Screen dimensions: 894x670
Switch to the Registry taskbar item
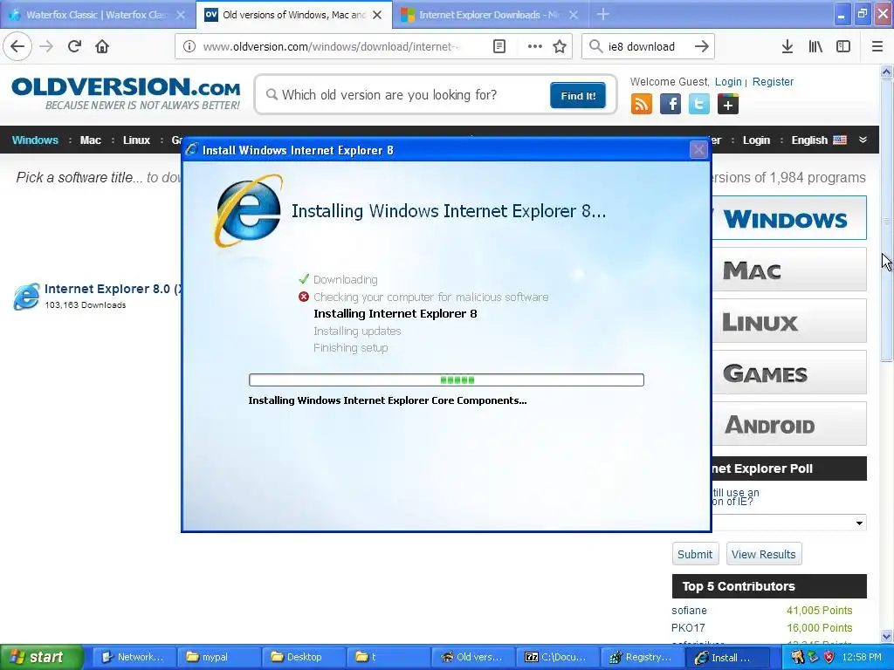pyautogui.click(x=642, y=657)
